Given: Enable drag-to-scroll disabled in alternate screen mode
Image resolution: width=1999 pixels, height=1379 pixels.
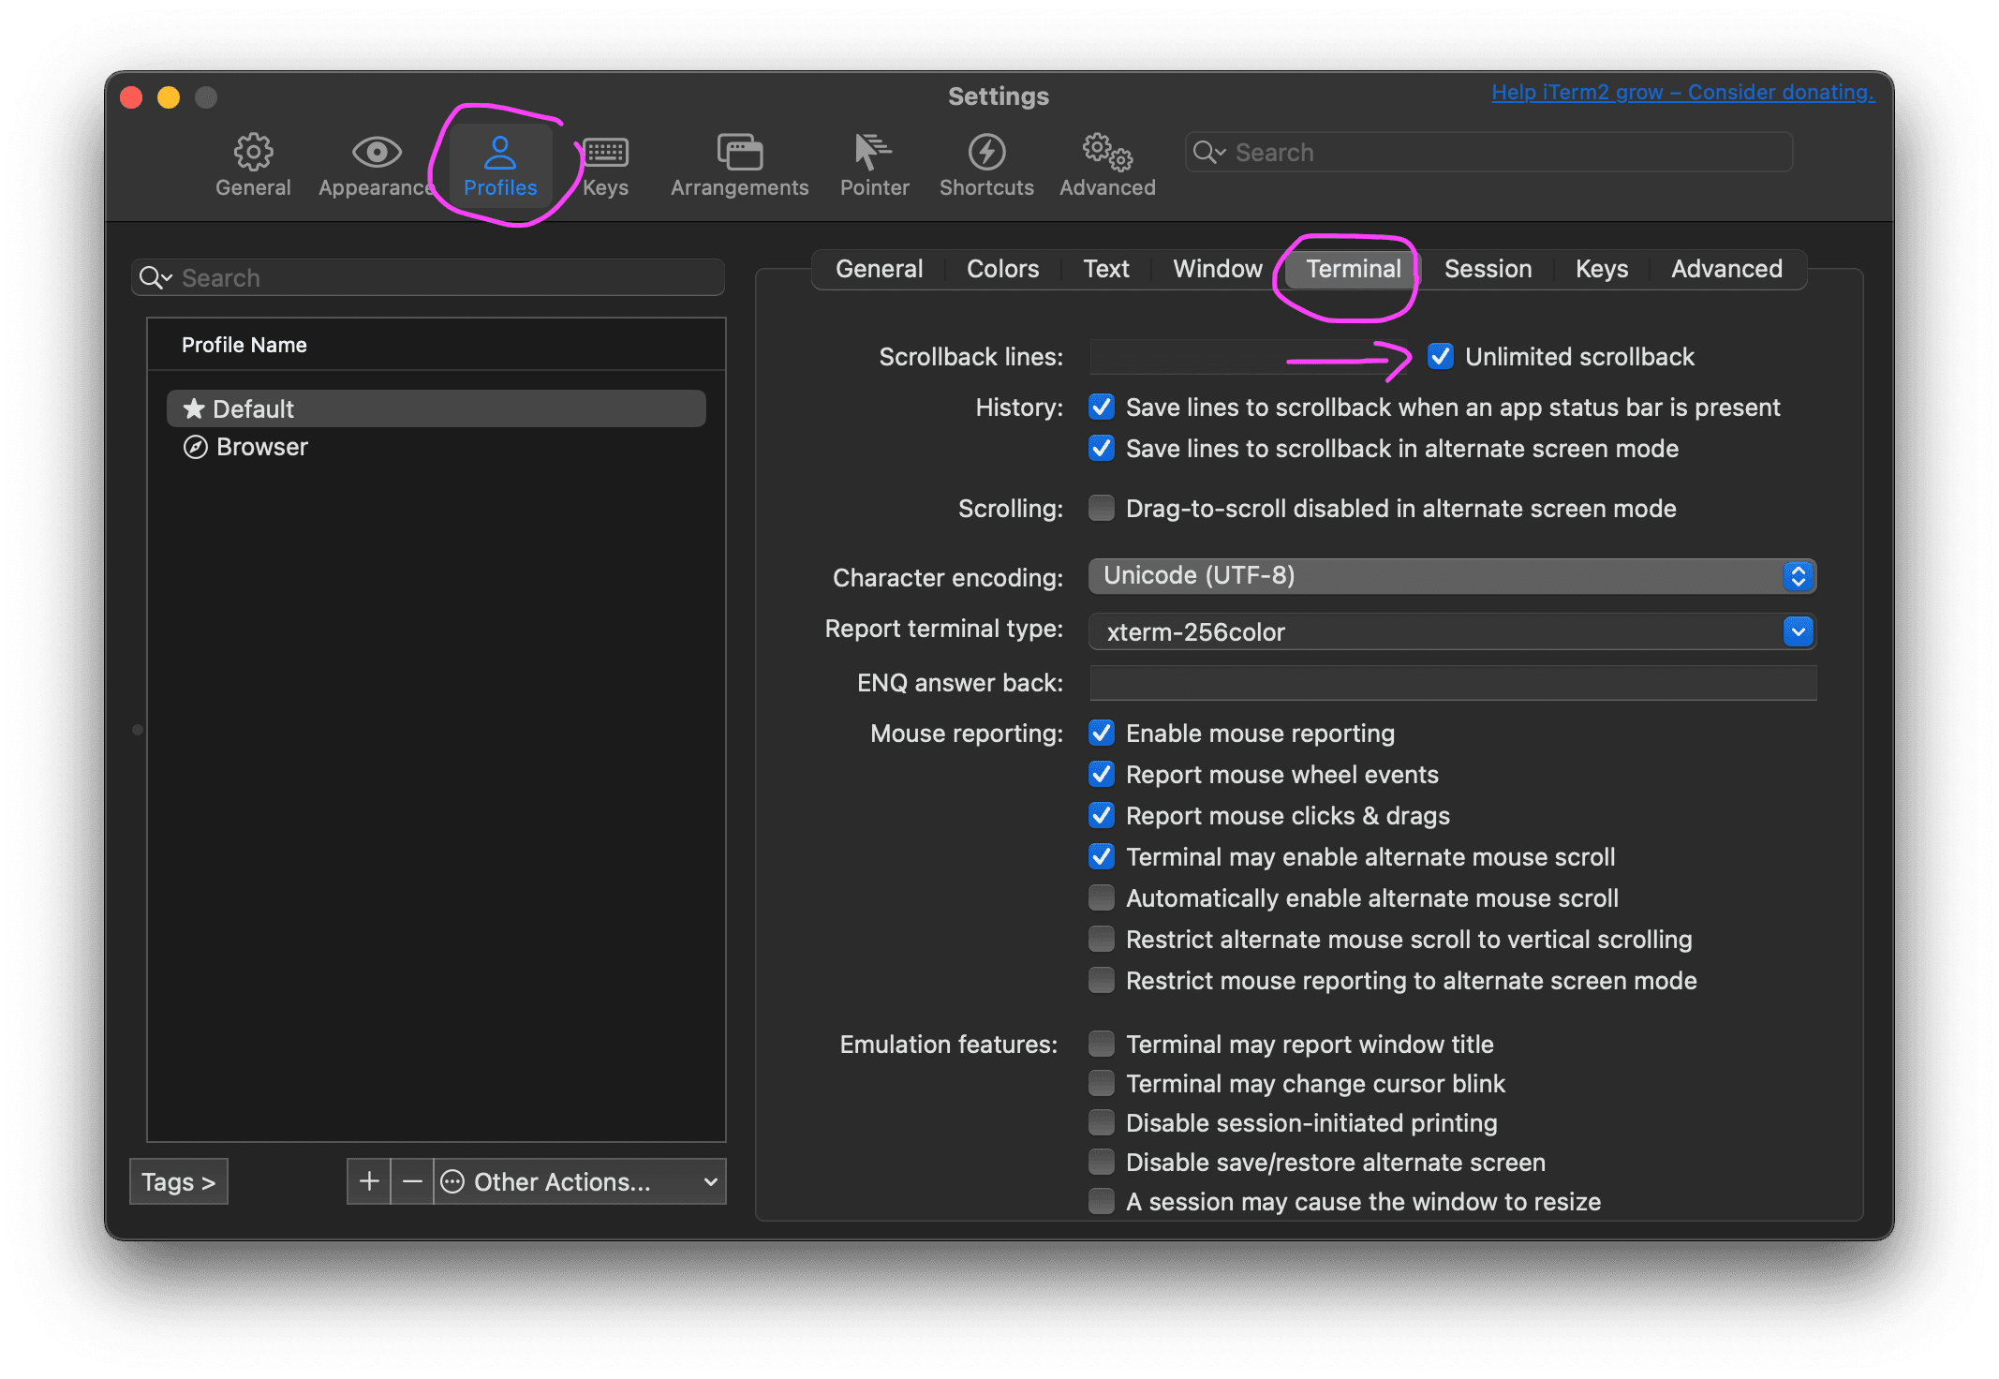Looking at the screenshot, I should (x=1102, y=508).
